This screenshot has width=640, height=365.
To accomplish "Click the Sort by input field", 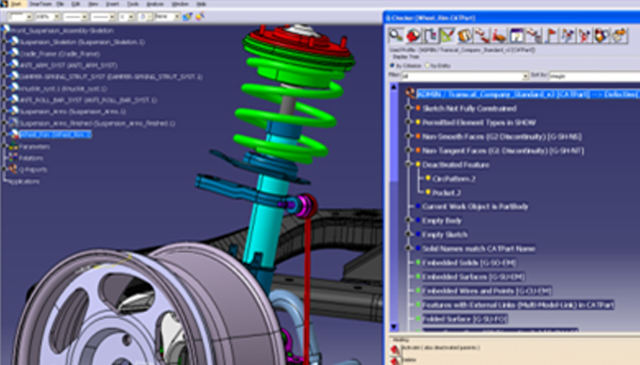I will tap(594, 76).
